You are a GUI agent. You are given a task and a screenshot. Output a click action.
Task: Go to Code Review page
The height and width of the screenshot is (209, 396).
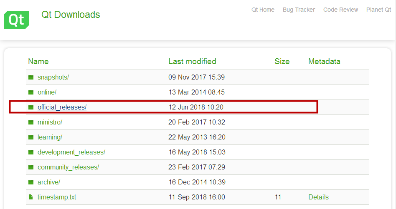340,10
